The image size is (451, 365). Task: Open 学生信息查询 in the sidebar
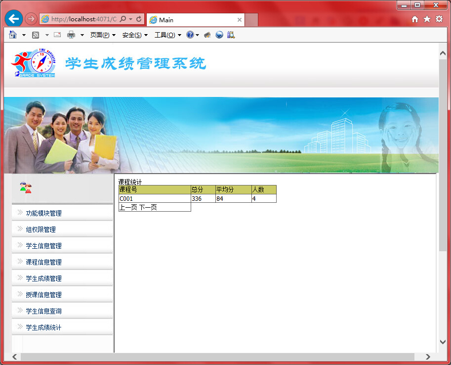click(x=44, y=311)
